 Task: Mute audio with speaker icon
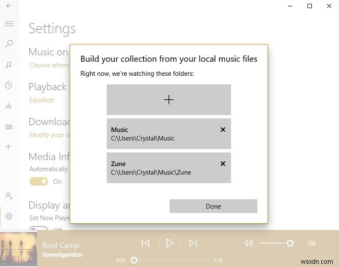click(249, 243)
